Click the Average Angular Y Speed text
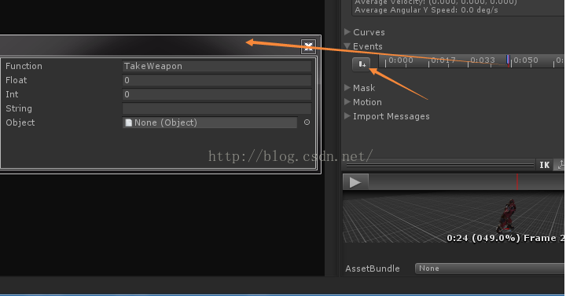This screenshot has height=296, width=566. click(426, 10)
